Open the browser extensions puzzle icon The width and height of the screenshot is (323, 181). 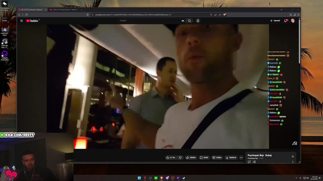click(291, 15)
